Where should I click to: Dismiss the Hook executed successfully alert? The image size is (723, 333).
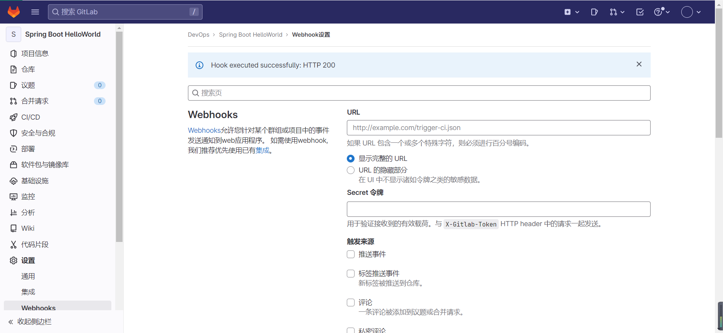point(639,64)
